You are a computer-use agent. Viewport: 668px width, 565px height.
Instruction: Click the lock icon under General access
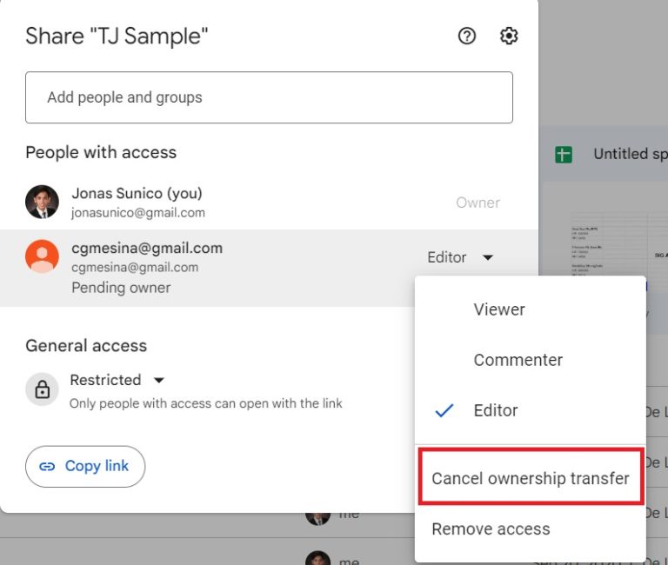click(42, 389)
